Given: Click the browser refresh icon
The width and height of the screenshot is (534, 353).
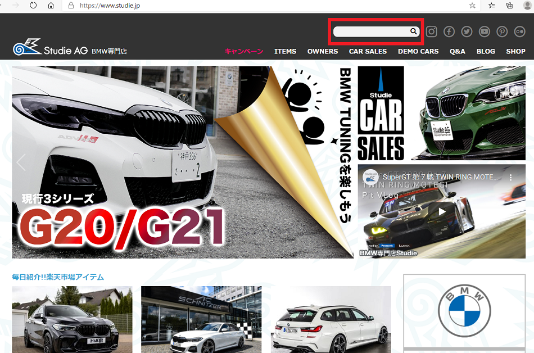Looking at the screenshot, I should [33, 6].
